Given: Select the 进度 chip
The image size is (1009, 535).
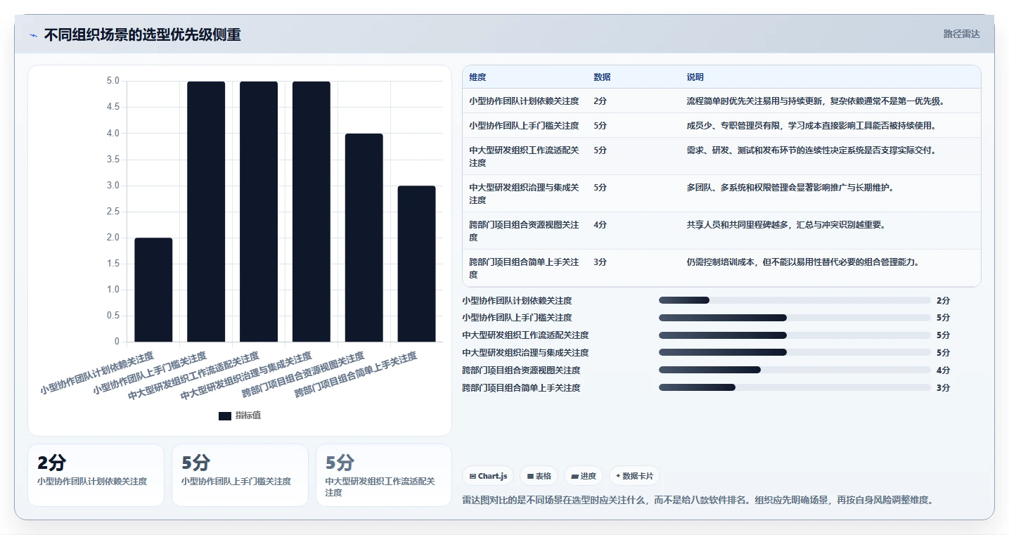Looking at the screenshot, I should (x=583, y=476).
